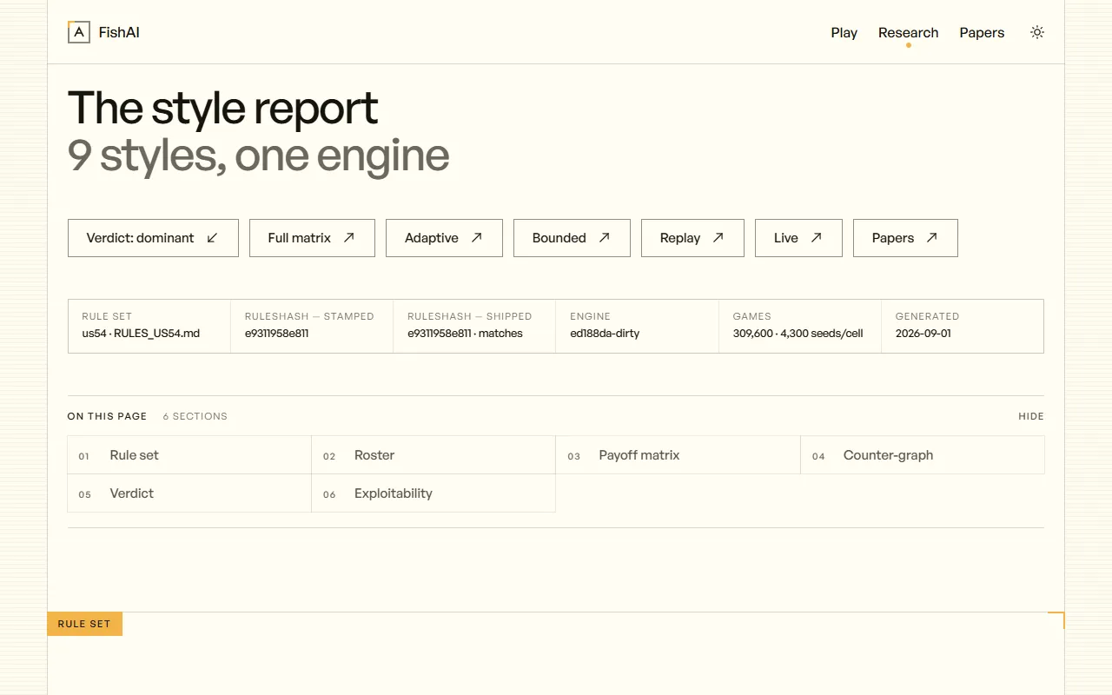The width and height of the screenshot is (1112, 695).
Task: Open the Play nav item
Action: pyautogui.click(x=844, y=33)
